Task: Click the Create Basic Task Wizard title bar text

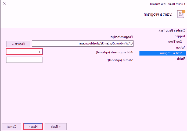Action: pos(168,4)
